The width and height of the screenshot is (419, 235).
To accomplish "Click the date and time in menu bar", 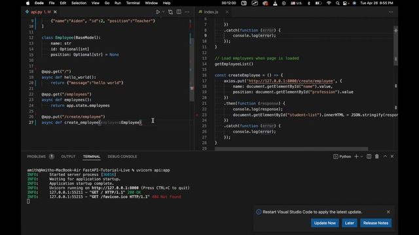I will tap(376, 3).
